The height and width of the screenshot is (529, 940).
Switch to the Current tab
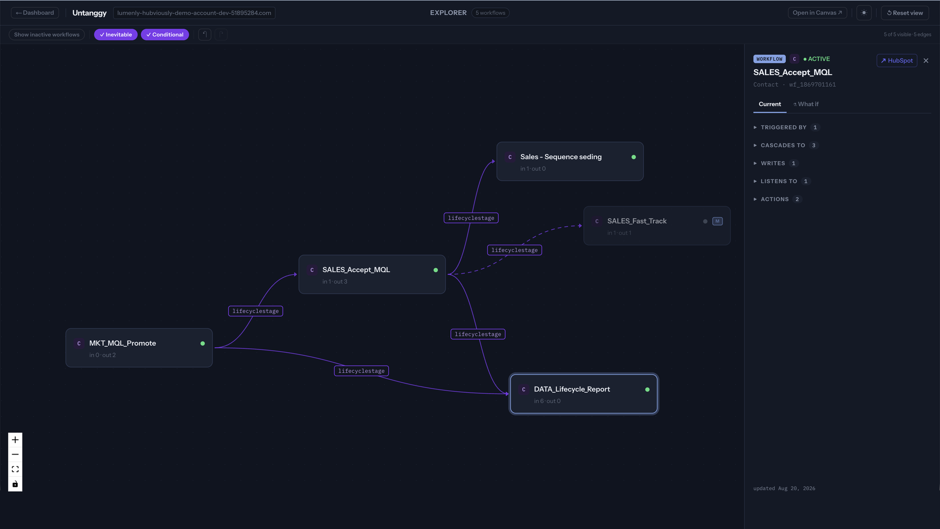point(770,104)
